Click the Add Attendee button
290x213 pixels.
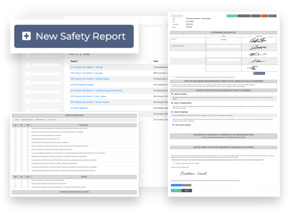259,73
